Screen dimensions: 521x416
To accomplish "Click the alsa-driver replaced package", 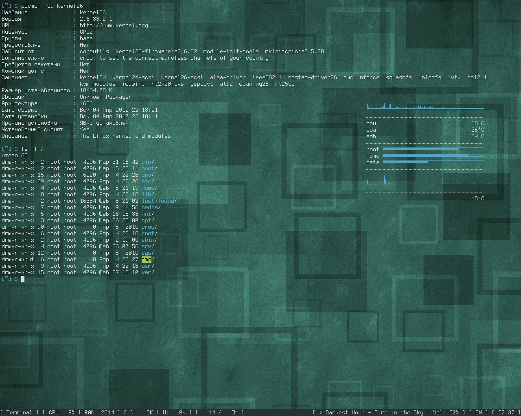I will [228, 77].
